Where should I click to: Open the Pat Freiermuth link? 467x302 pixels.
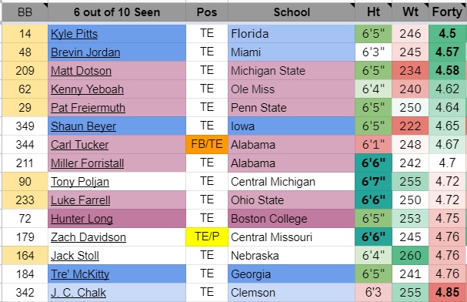(88, 108)
